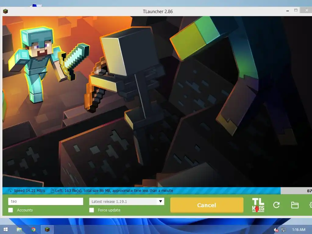Click the download progress bar
The height and width of the screenshot is (234, 312).
tap(157, 191)
